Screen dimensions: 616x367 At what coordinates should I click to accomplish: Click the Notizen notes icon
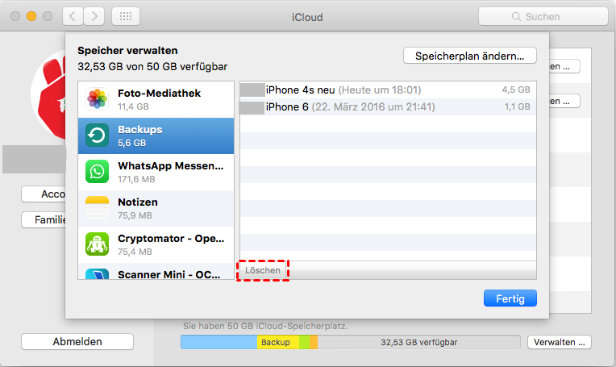[x=98, y=208]
